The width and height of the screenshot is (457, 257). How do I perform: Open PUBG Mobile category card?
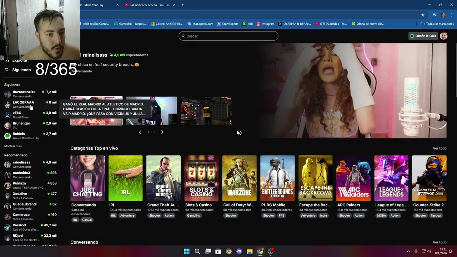277,178
